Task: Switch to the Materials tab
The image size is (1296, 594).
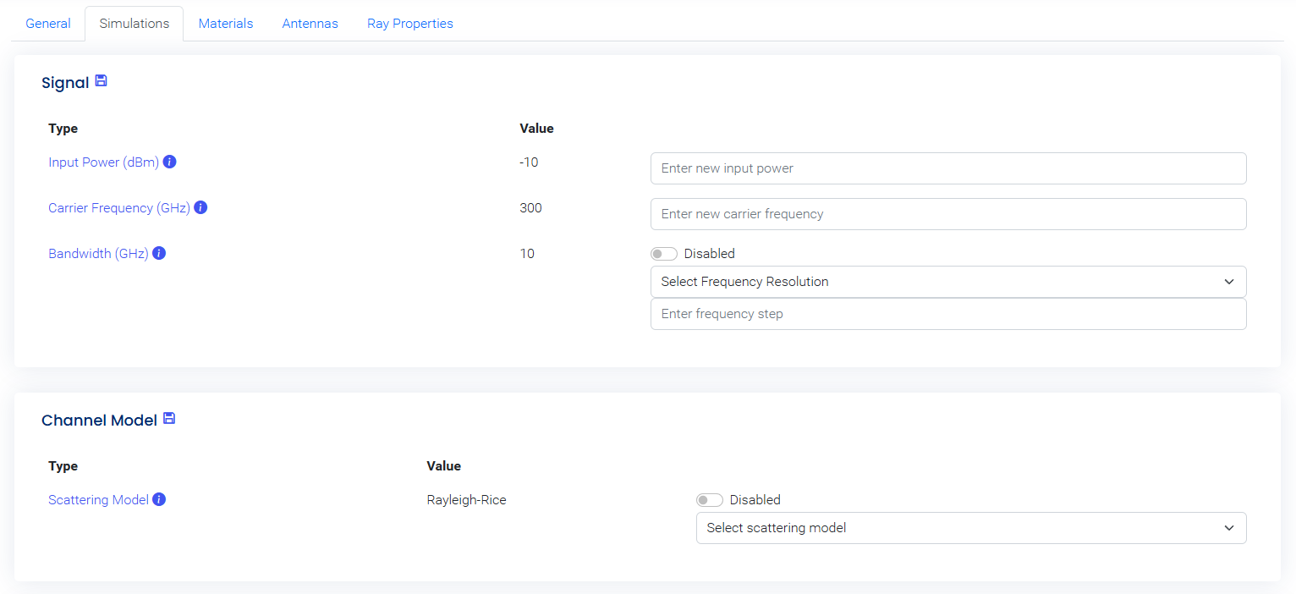Action: (x=226, y=24)
